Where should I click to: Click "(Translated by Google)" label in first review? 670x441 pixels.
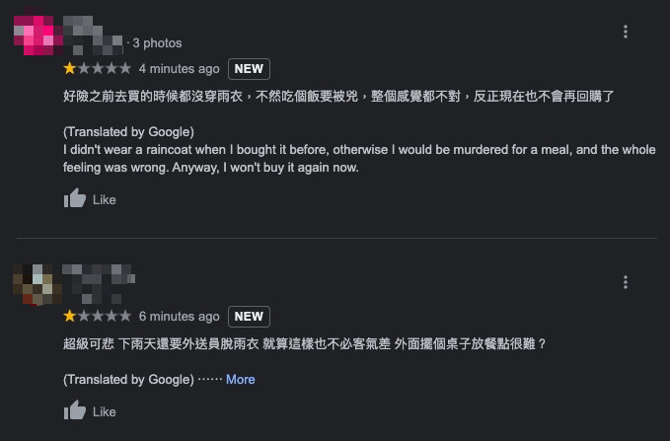point(128,132)
